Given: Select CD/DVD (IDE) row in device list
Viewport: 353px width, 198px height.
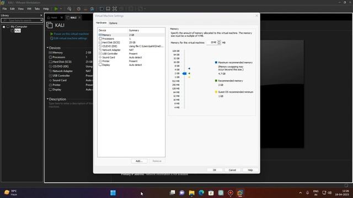Looking at the screenshot, I should pos(131,46).
